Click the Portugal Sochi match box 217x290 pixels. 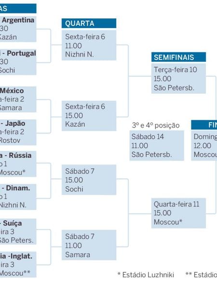tap(18, 62)
